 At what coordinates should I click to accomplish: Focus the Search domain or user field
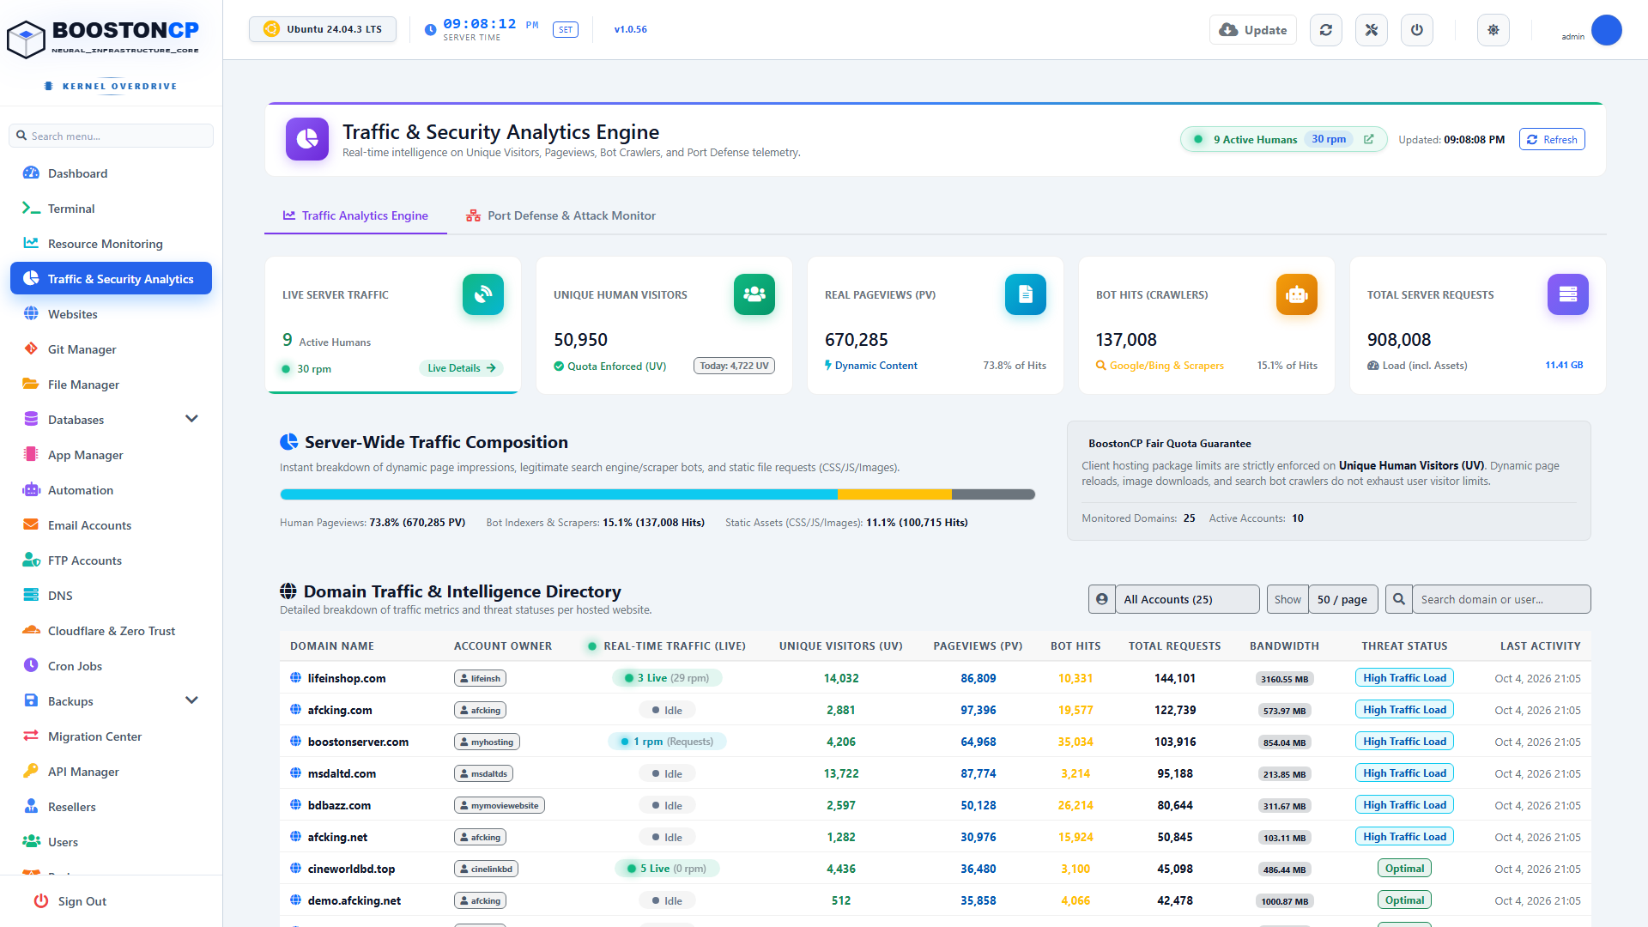click(1501, 599)
